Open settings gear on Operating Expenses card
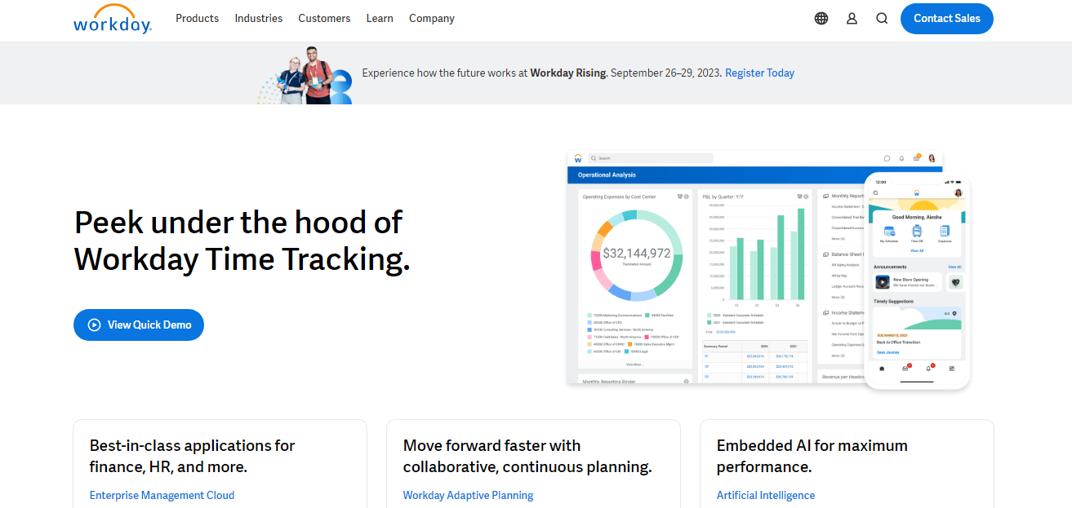The width and height of the screenshot is (1072, 508). pyautogui.click(x=687, y=197)
